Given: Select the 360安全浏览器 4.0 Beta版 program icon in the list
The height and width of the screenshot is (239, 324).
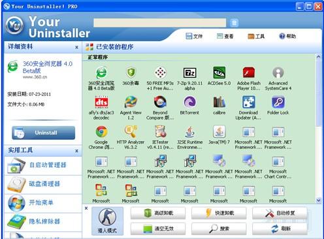Looking at the screenshot, I should click(101, 73).
